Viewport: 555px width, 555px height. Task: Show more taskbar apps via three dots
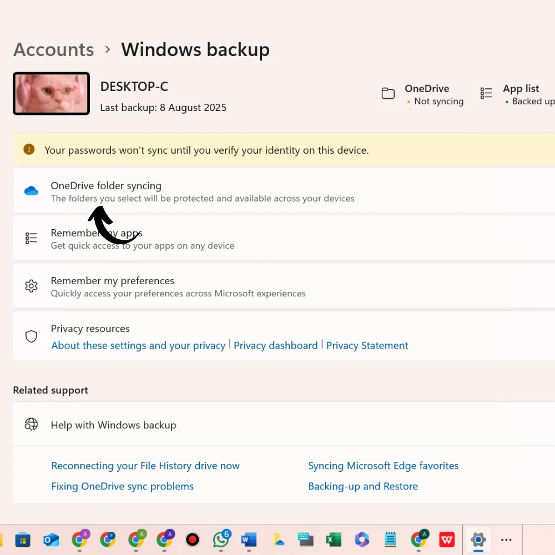(x=507, y=540)
